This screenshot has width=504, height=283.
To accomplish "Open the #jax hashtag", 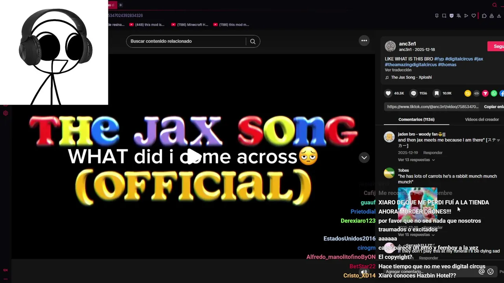I will tap(478, 59).
